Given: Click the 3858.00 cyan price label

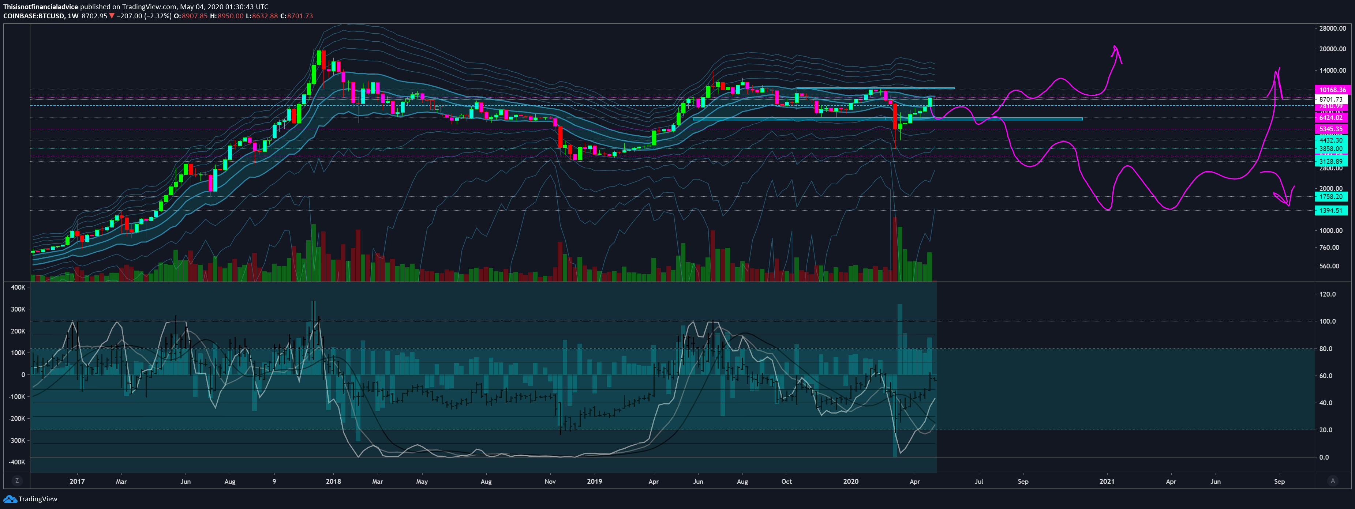Looking at the screenshot, I should pyautogui.click(x=1331, y=149).
